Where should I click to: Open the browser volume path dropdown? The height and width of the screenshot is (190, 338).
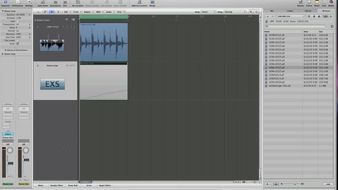click(291, 16)
